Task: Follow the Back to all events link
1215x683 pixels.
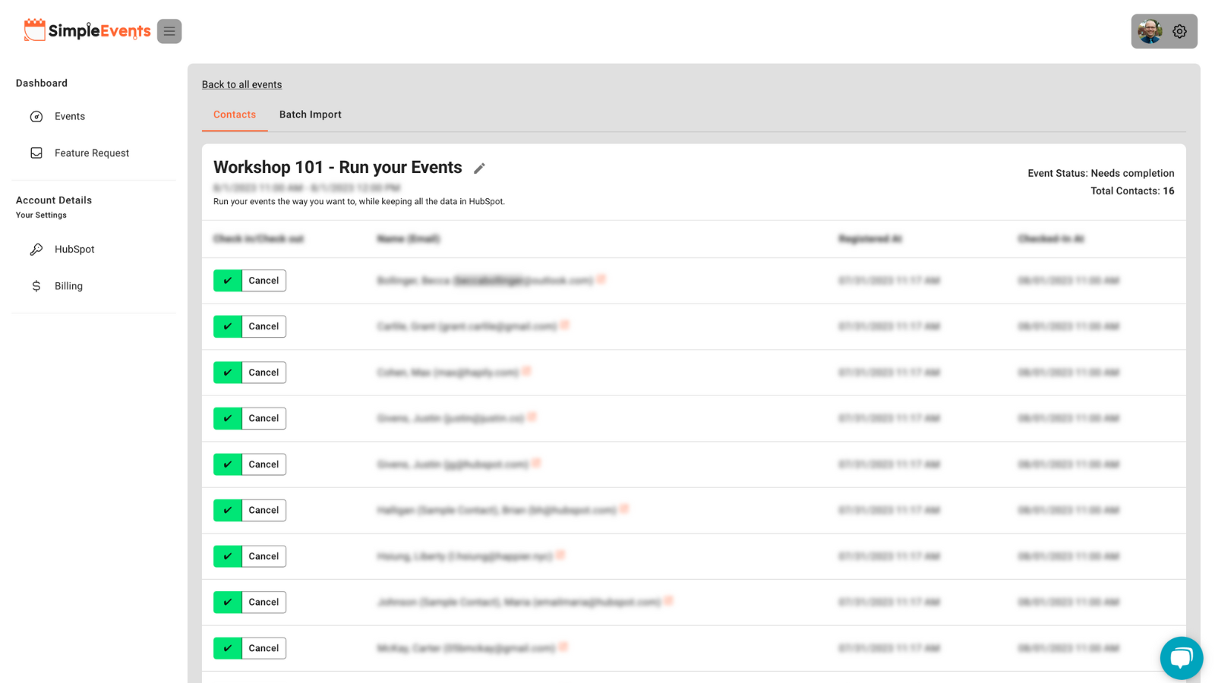Action: 241,84
